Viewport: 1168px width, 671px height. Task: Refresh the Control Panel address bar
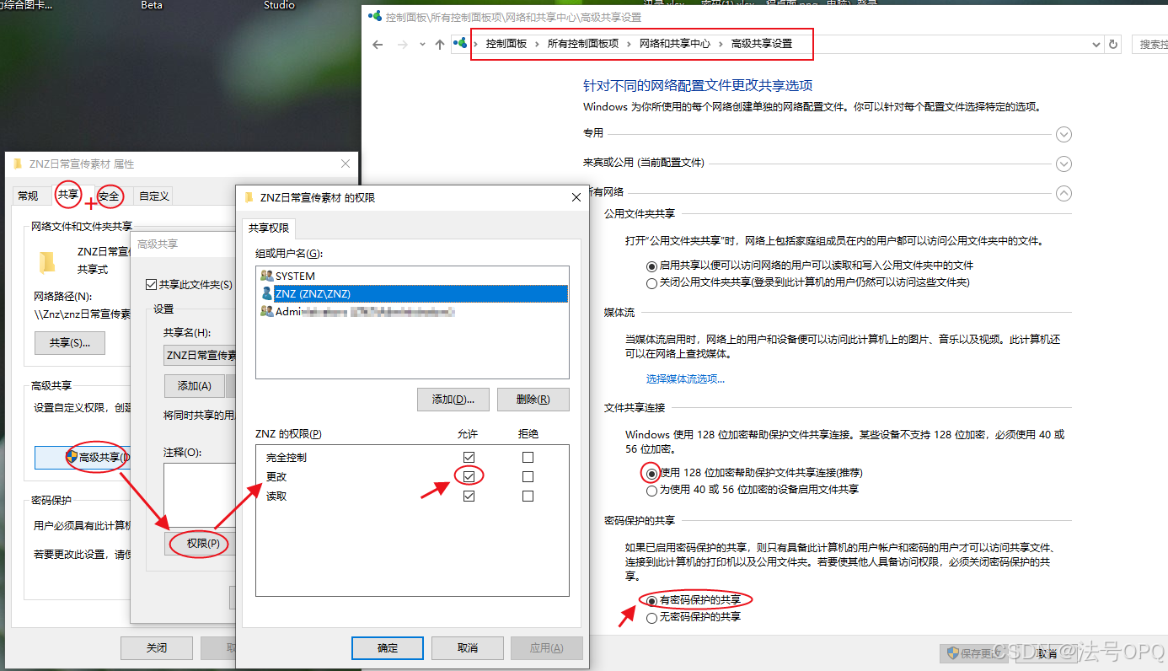coord(1114,45)
